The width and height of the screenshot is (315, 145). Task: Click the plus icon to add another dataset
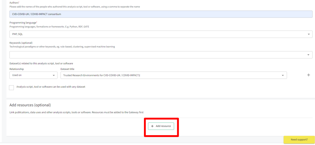309,75
